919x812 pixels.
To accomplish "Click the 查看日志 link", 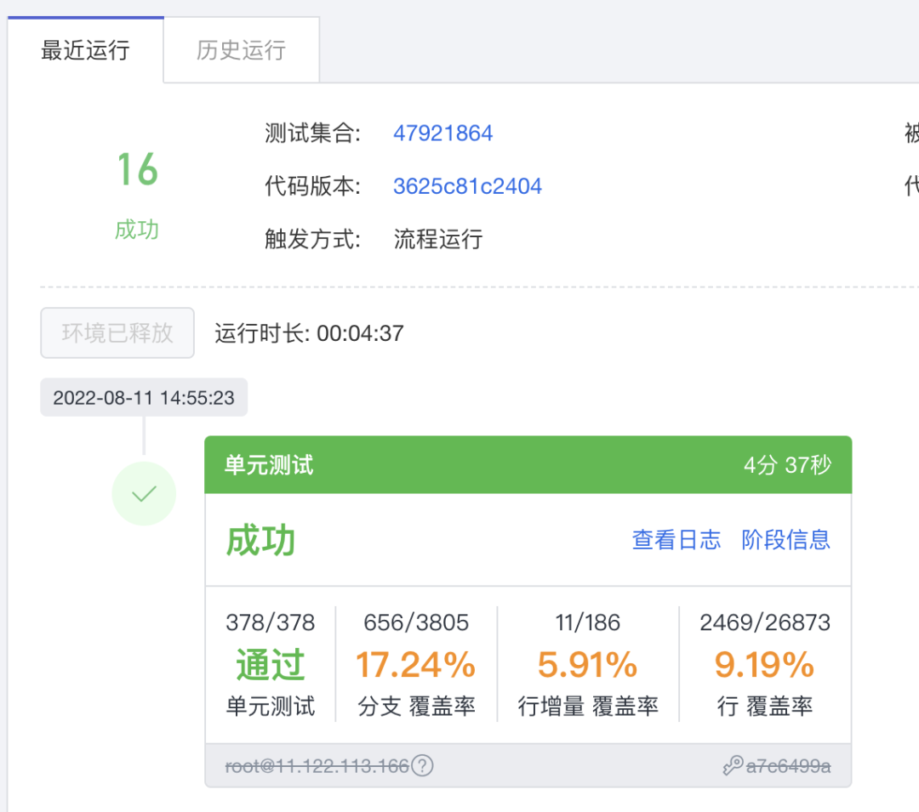I will 676,540.
